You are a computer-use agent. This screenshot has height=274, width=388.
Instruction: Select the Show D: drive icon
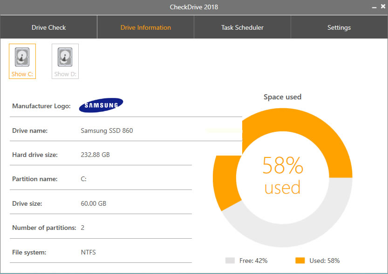point(65,61)
